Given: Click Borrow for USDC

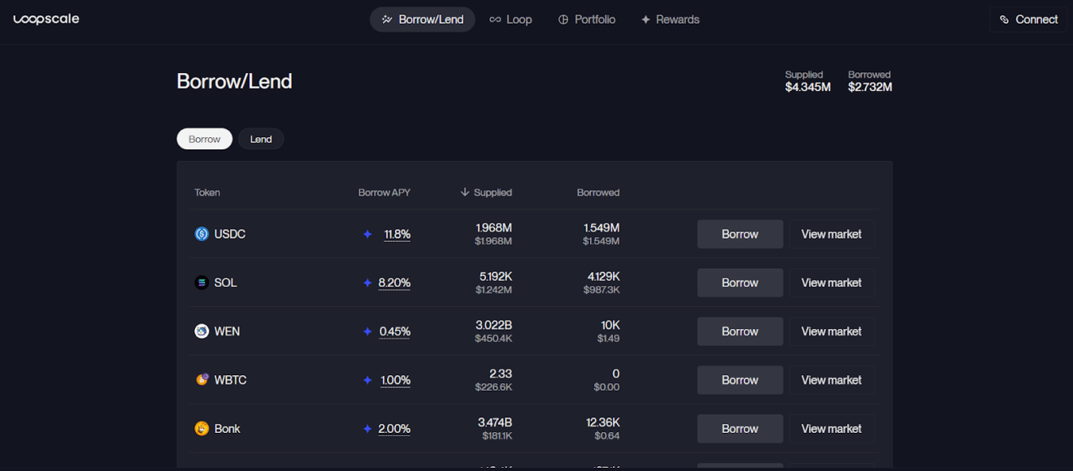Looking at the screenshot, I should pyautogui.click(x=740, y=234).
